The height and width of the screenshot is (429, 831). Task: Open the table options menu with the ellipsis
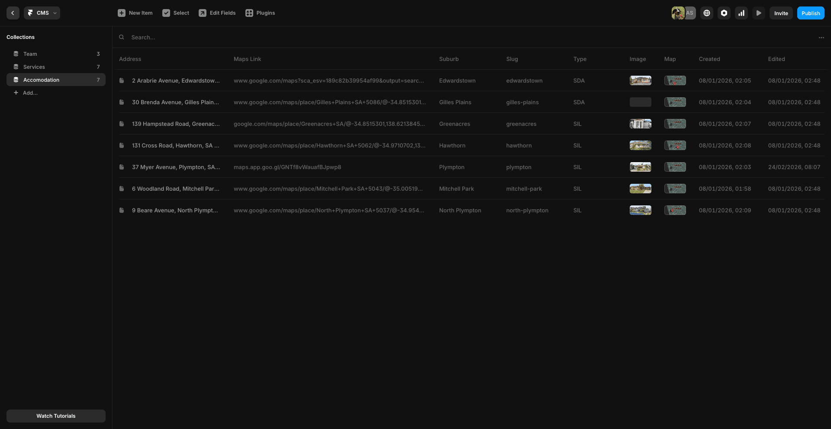(821, 38)
